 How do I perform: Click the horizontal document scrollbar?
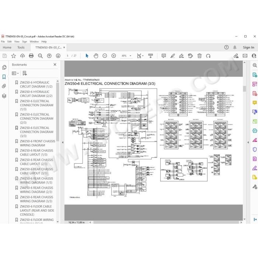click(x=166, y=222)
